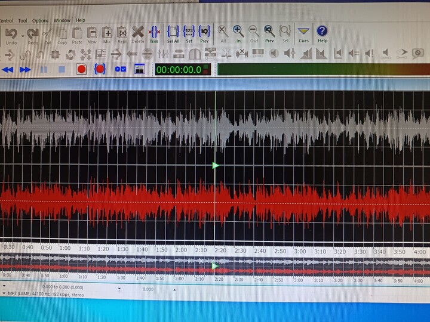Toggle the Pause playback button

click(44, 69)
